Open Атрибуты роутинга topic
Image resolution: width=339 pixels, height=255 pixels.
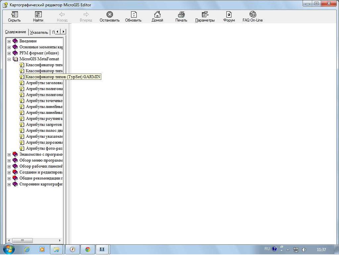[44, 119]
